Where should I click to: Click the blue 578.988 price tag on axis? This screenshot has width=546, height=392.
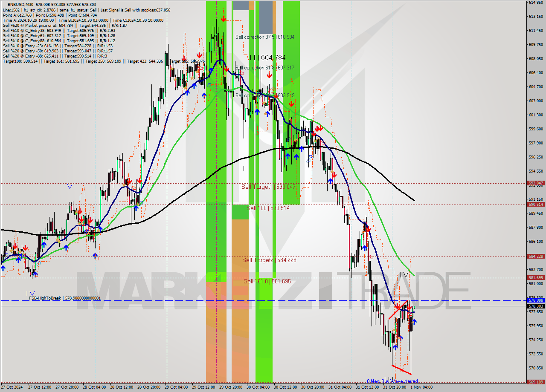coord(536,300)
